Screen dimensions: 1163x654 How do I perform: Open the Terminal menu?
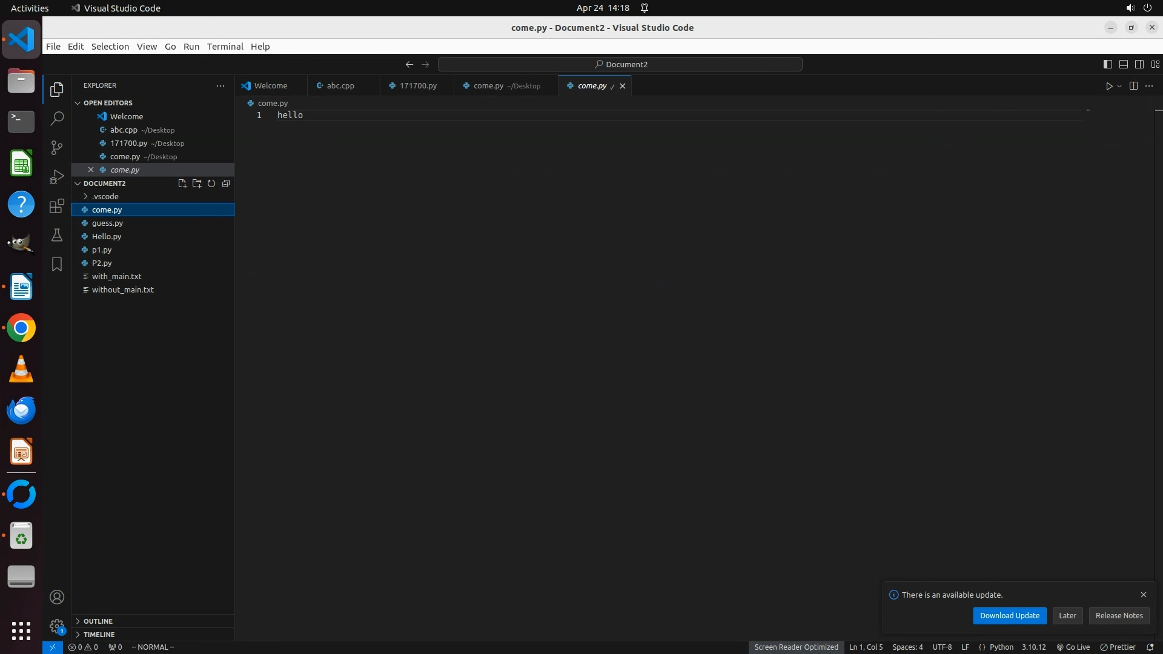(225, 47)
